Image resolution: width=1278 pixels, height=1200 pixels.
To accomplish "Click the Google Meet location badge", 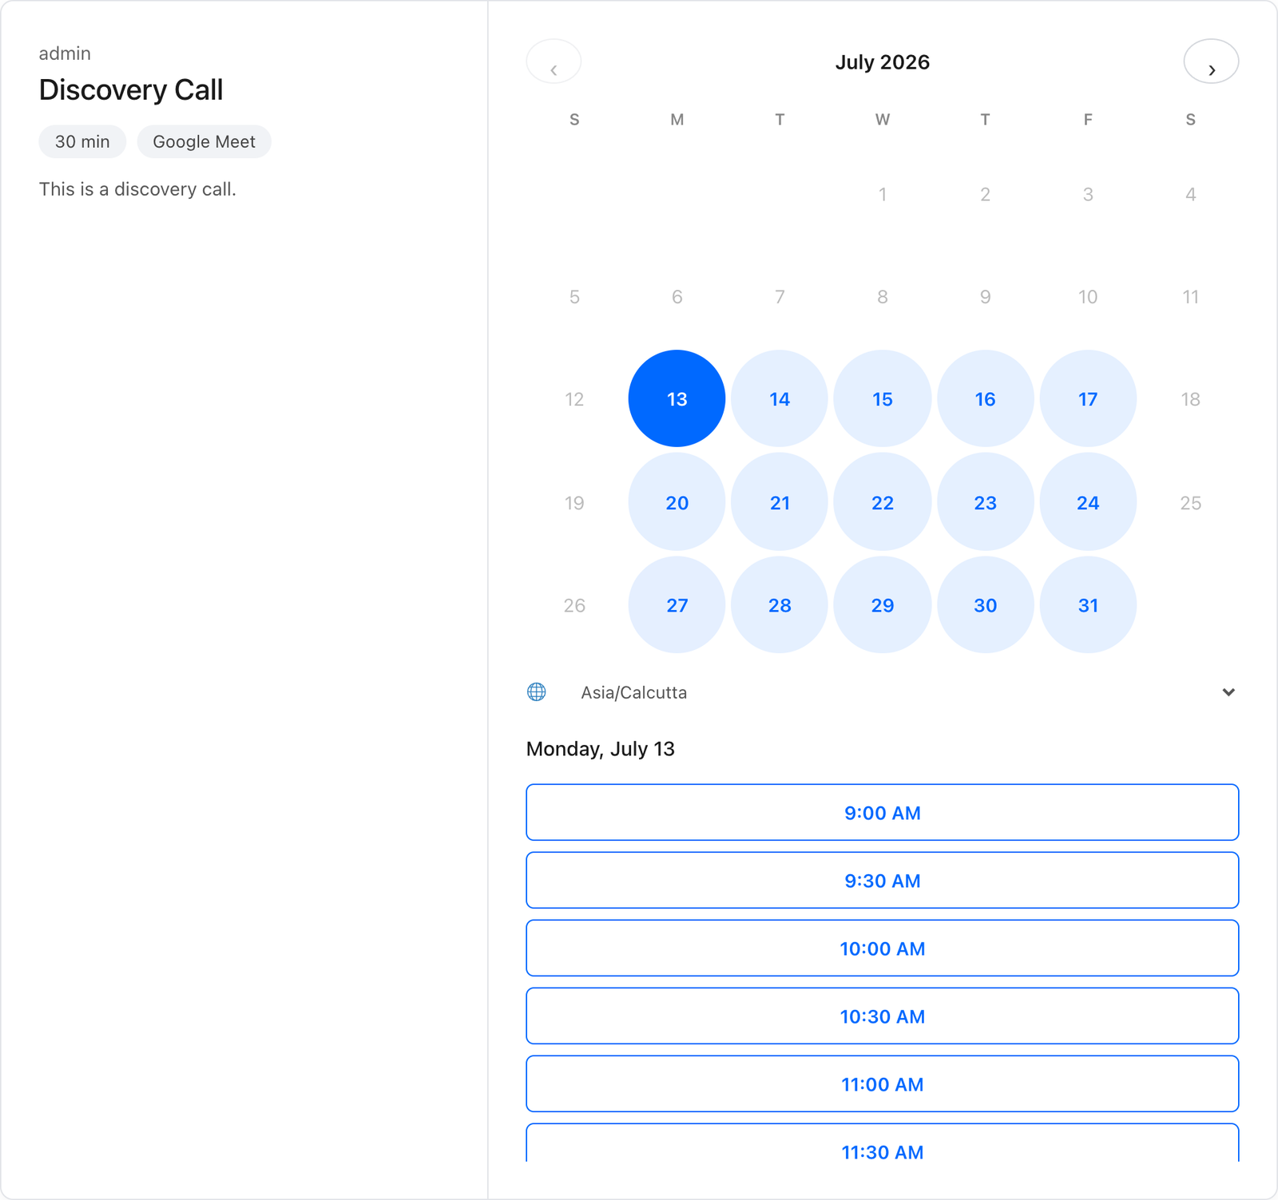I will pos(204,141).
